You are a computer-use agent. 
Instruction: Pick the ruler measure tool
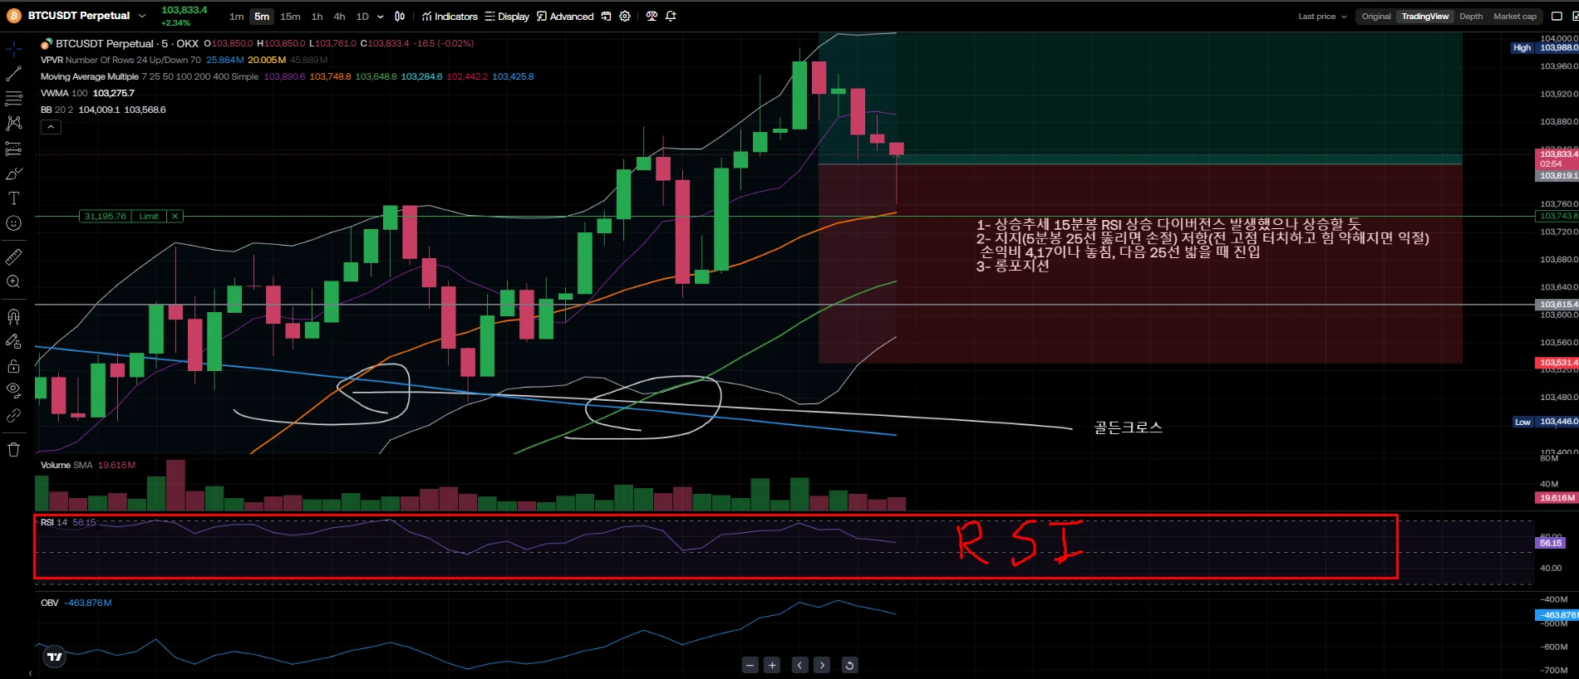tap(14, 257)
